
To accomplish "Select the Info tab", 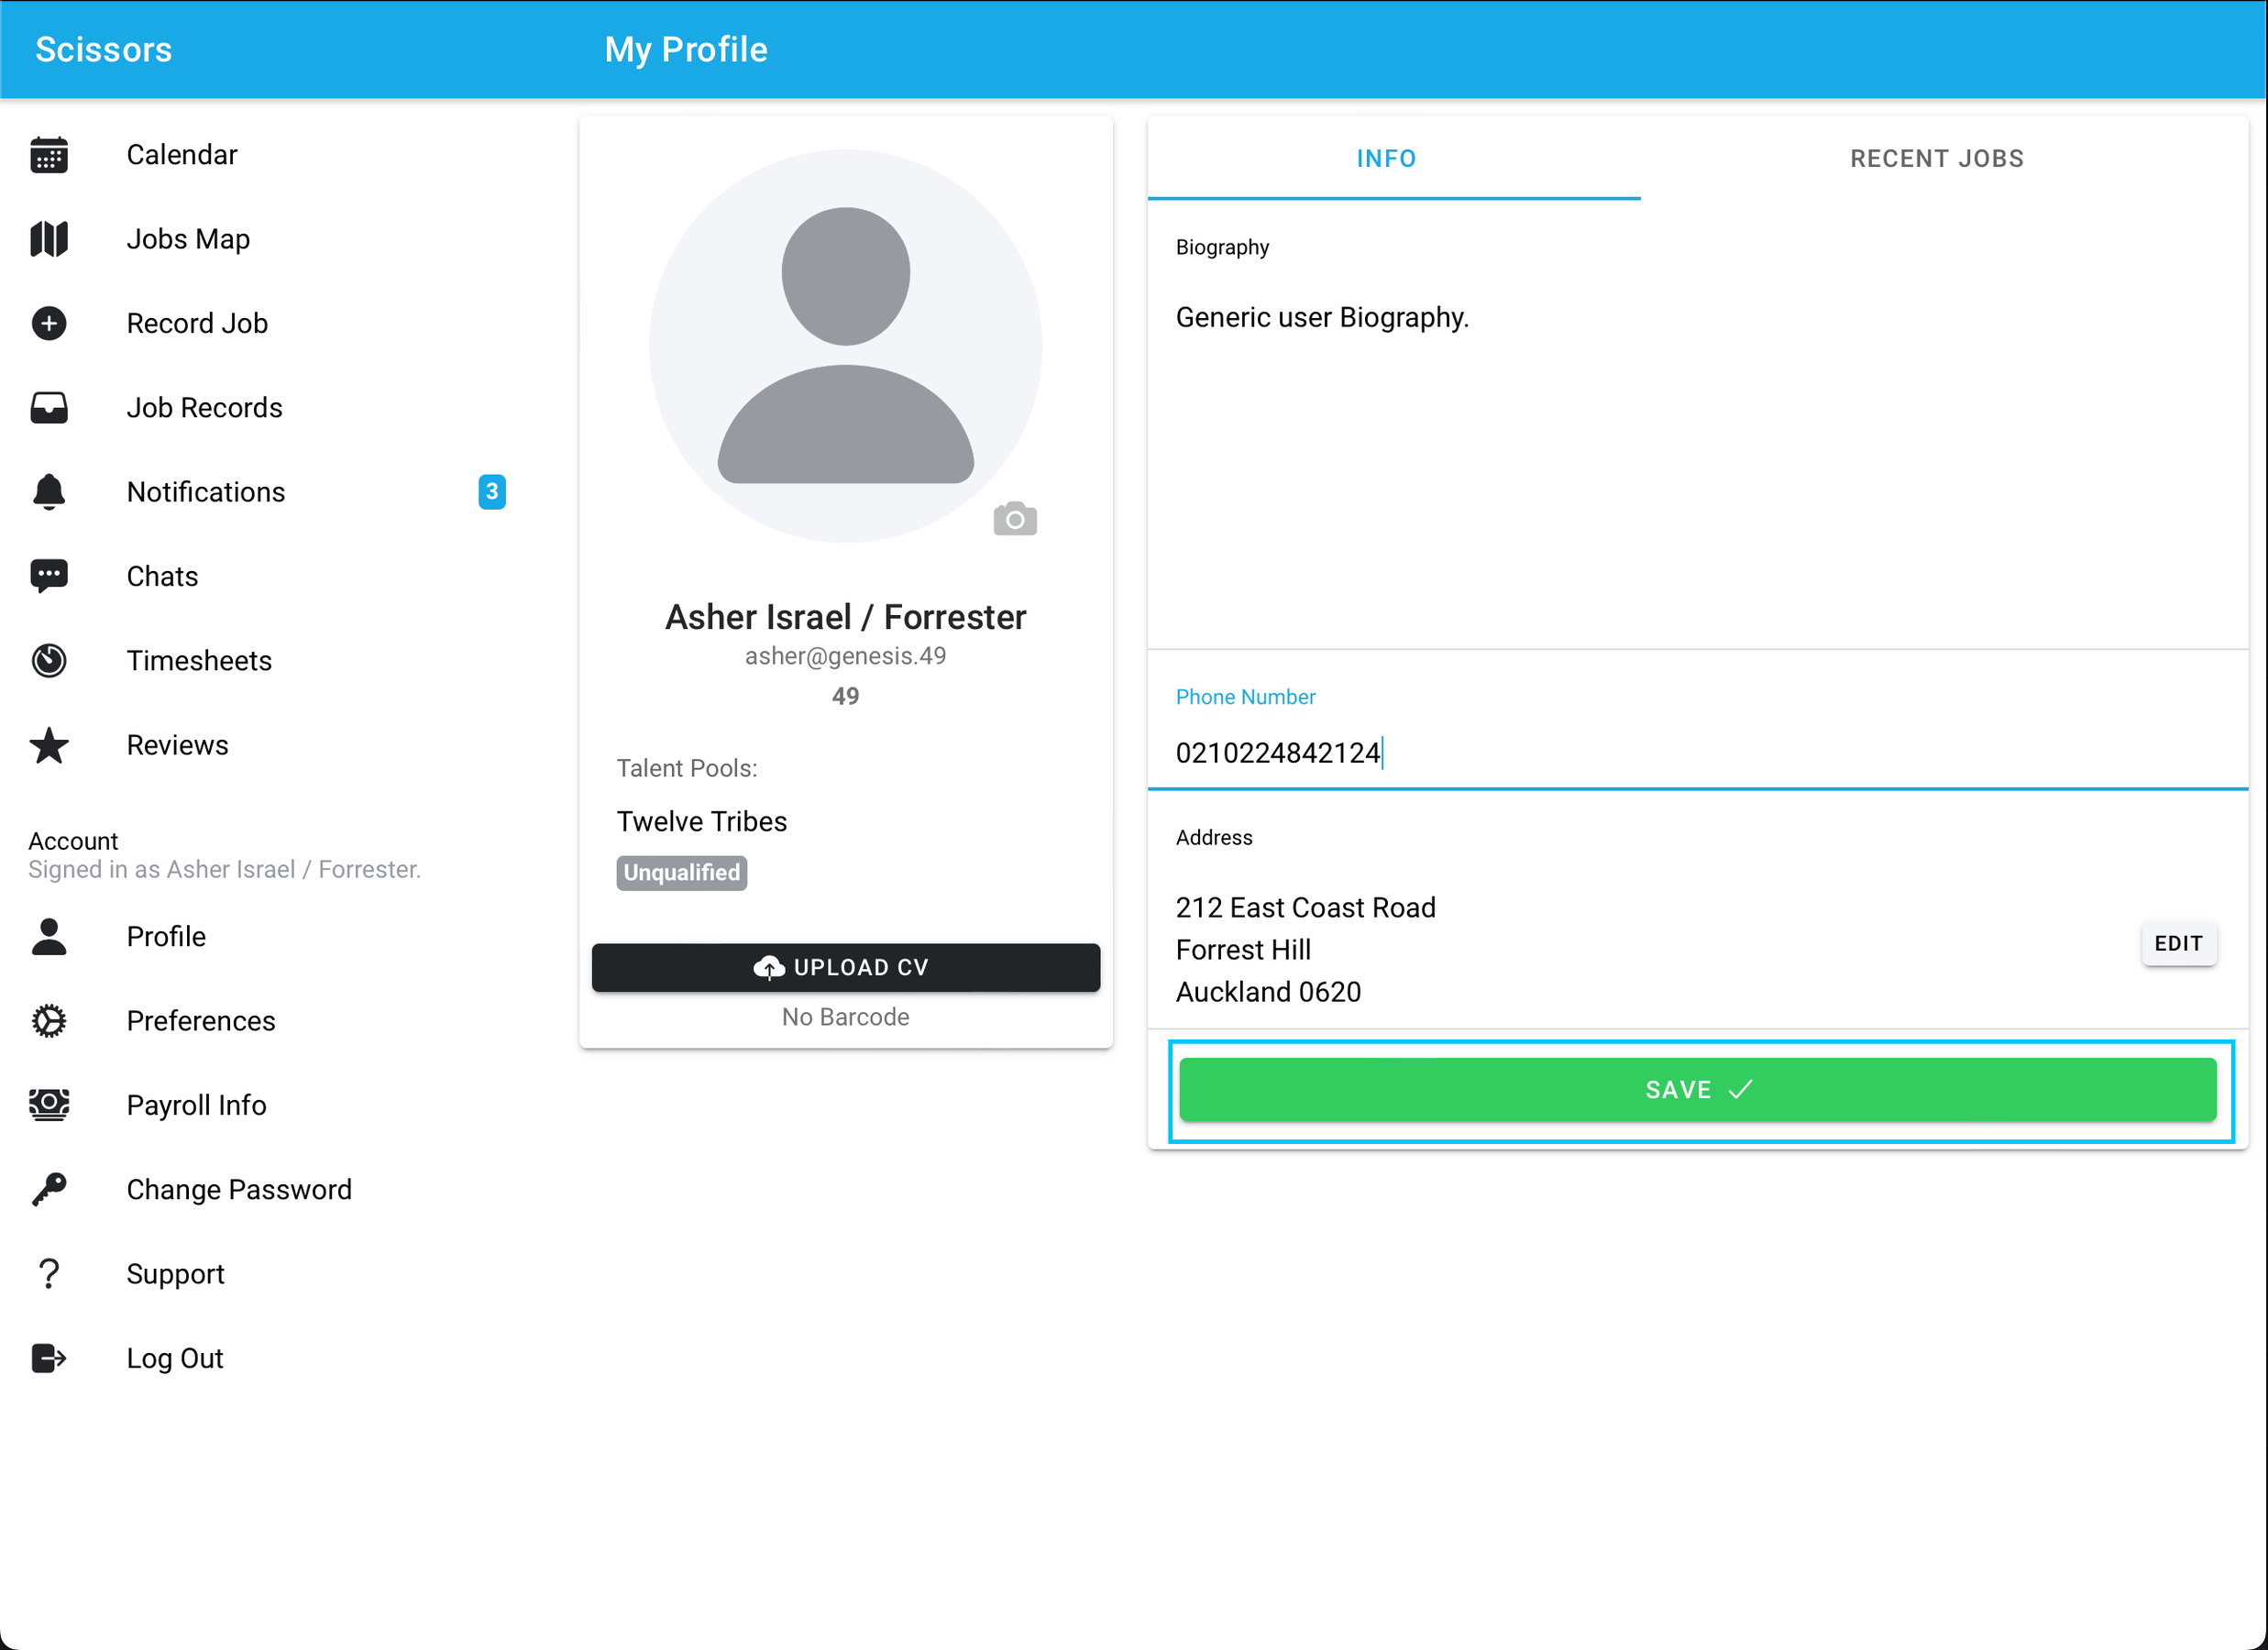I will (x=1386, y=157).
